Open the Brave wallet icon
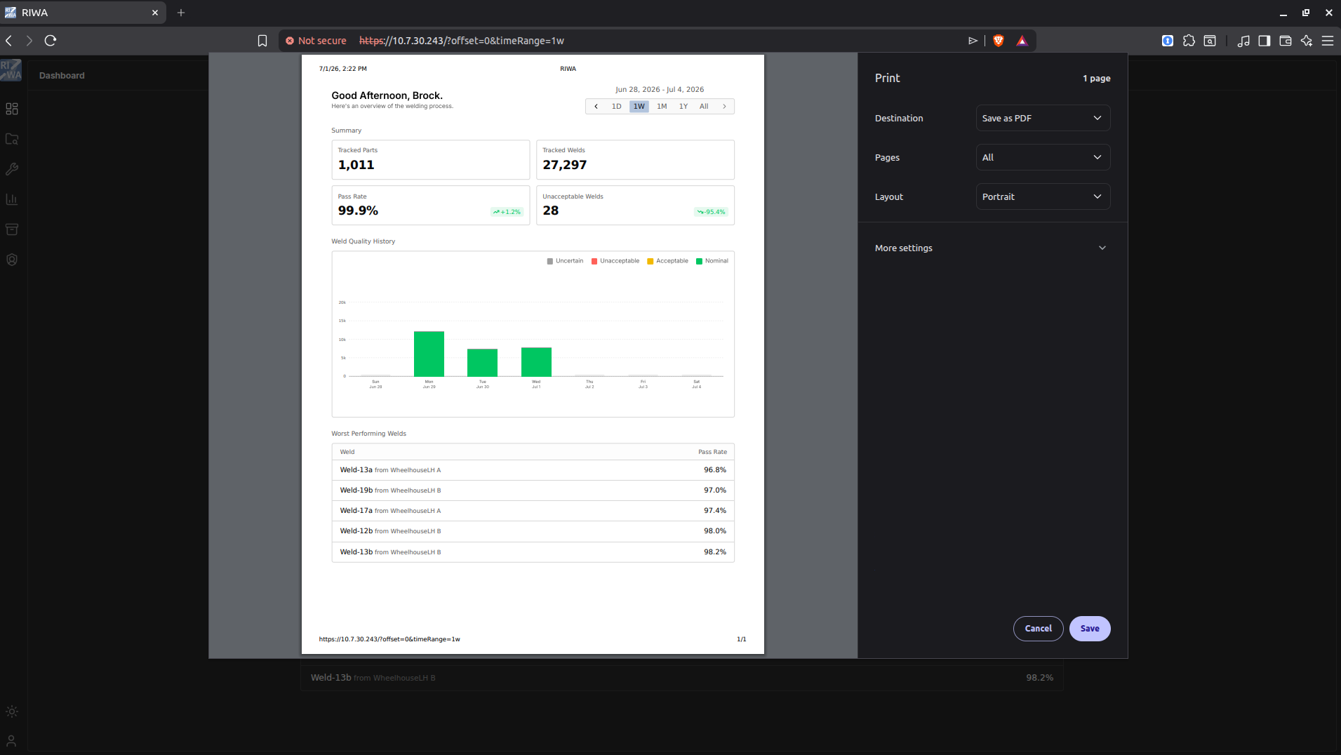 coord(1286,41)
